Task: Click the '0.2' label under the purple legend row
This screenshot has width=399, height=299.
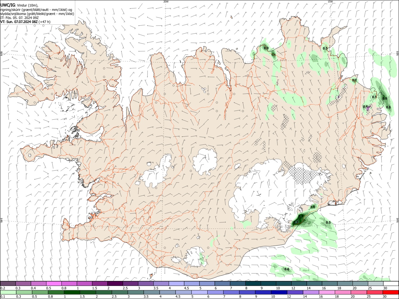Action: pyautogui.click(x=3, y=288)
